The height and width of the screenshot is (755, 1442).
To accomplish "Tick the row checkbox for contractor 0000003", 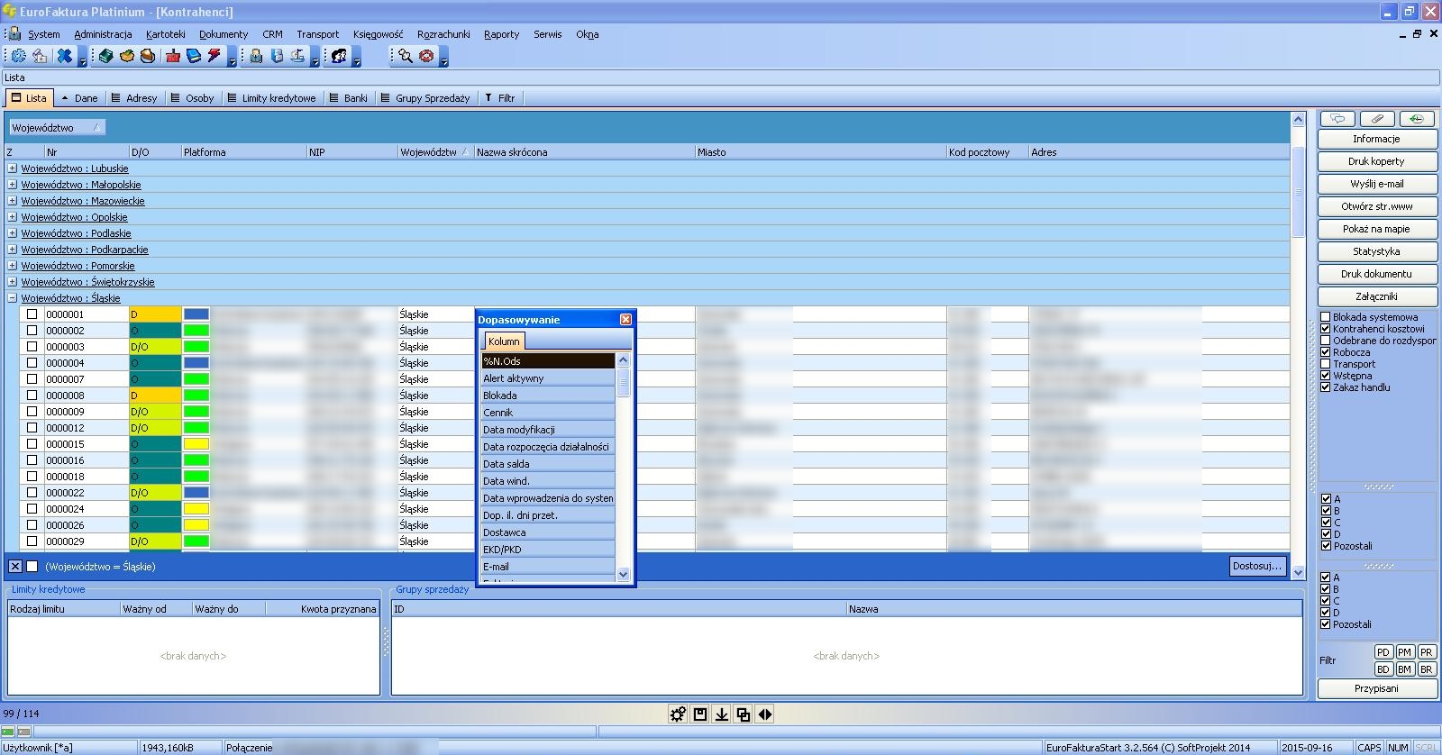I will pos(32,347).
